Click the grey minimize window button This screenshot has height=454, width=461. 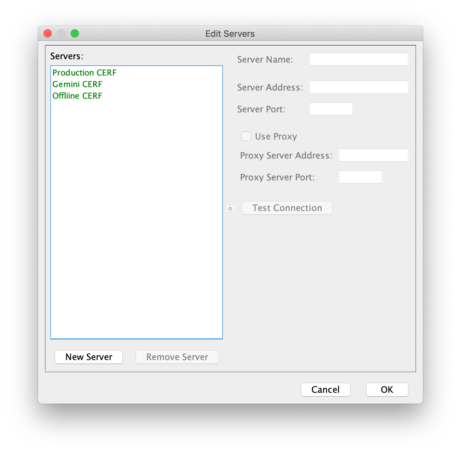tap(61, 33)
